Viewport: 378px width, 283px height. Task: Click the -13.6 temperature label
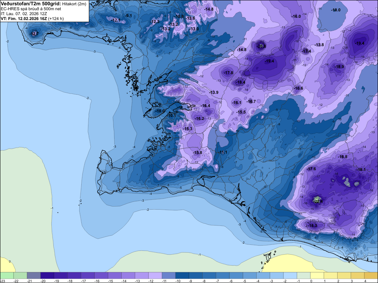(x=191, y=18)
